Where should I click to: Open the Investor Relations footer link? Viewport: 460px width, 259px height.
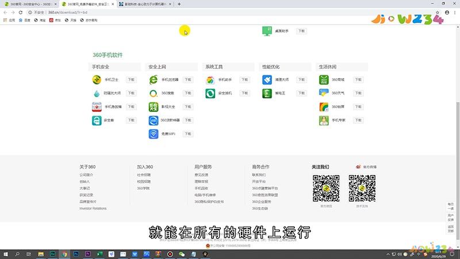pyautogui.click(x=93, y=208)
